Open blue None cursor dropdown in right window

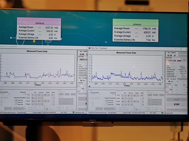[169, 92]
